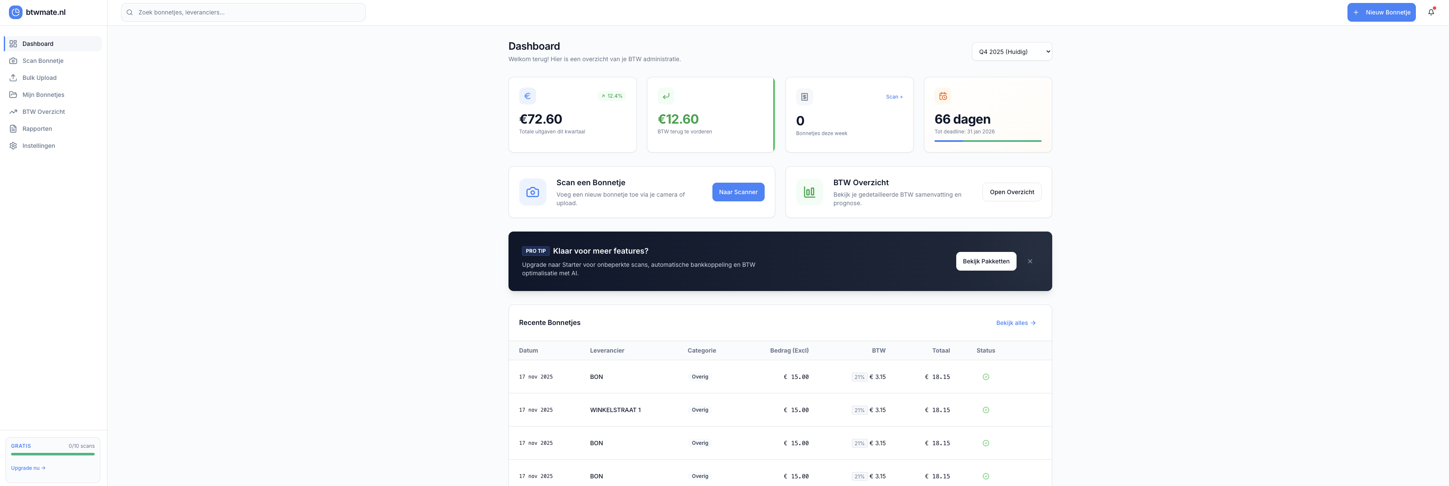
Task: Click the Bekijk Pakketten button
Action: tap(986, 262)
